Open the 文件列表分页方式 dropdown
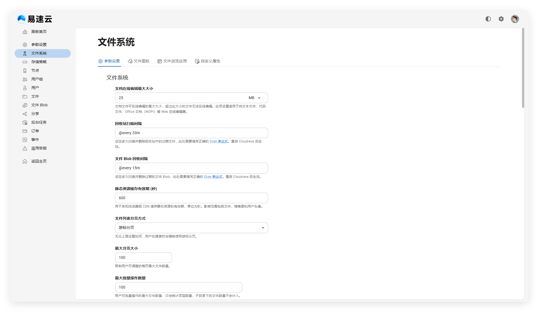The image size is (539, 312). point(191,228)
